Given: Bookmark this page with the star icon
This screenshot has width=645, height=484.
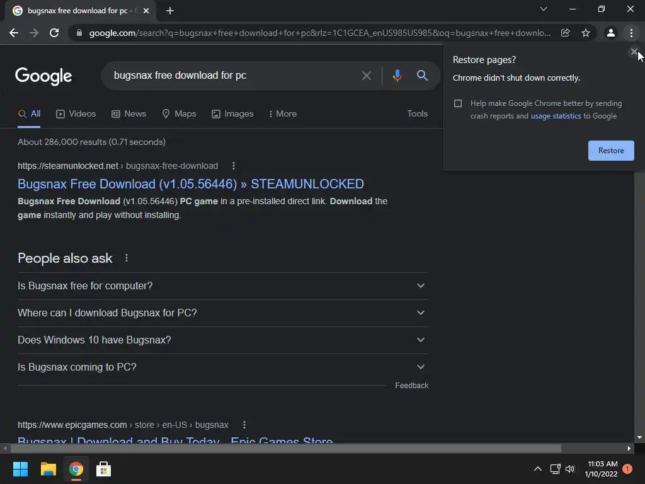Looking at the screenshot, I should (x=586, y=33).
